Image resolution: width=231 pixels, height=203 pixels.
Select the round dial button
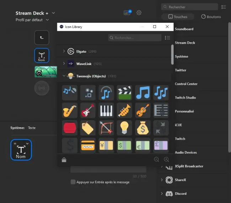click(x=42, y=88)
